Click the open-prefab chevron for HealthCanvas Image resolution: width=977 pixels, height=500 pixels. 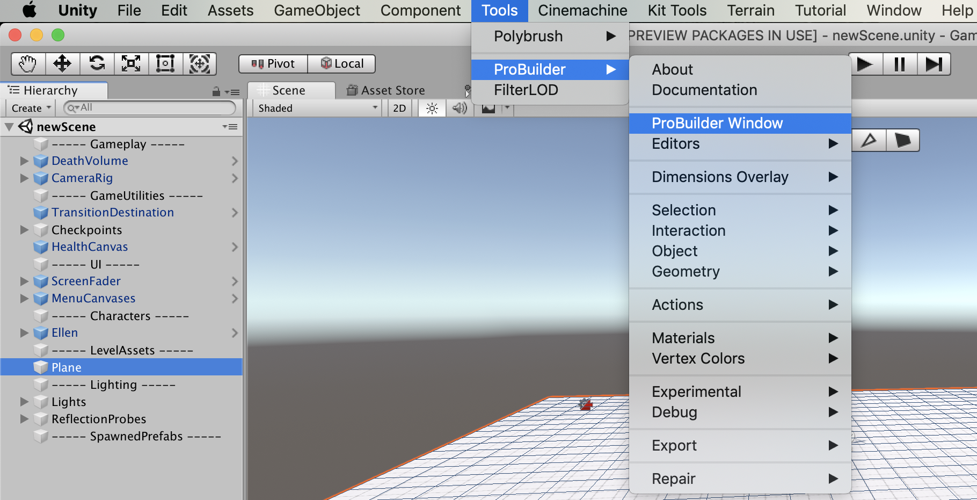click(x=235, y=247)
